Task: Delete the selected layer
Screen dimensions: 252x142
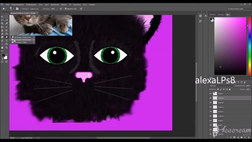Action: tap(249, 137)
